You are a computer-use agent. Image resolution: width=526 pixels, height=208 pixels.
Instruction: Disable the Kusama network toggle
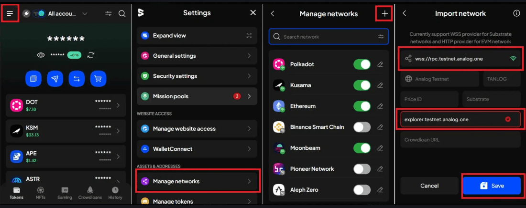click(x=362, y=85)
